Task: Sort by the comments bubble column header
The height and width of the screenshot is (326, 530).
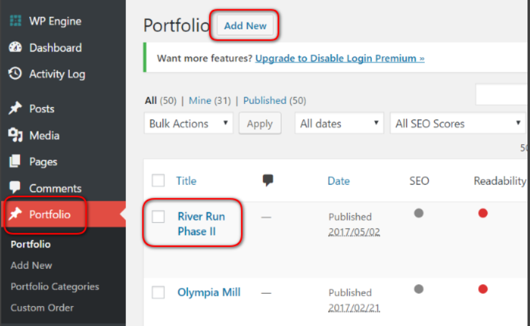Action: 268,180
